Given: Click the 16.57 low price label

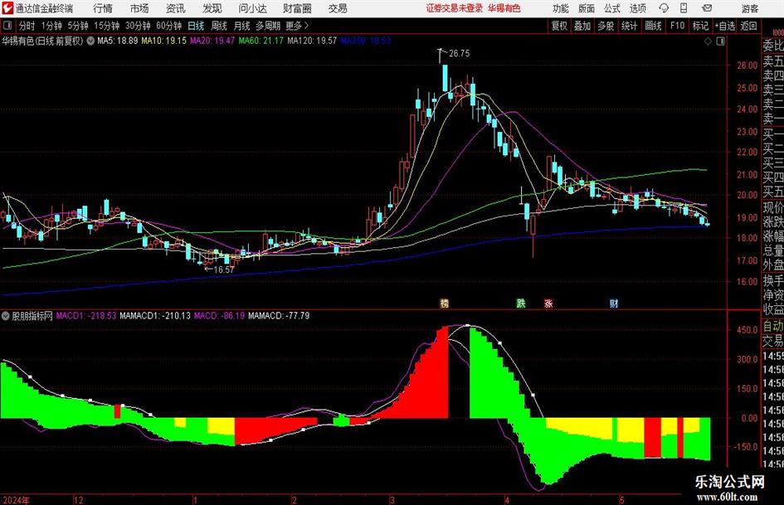Looking at the screenshot, I should click(x=223, y=269).
